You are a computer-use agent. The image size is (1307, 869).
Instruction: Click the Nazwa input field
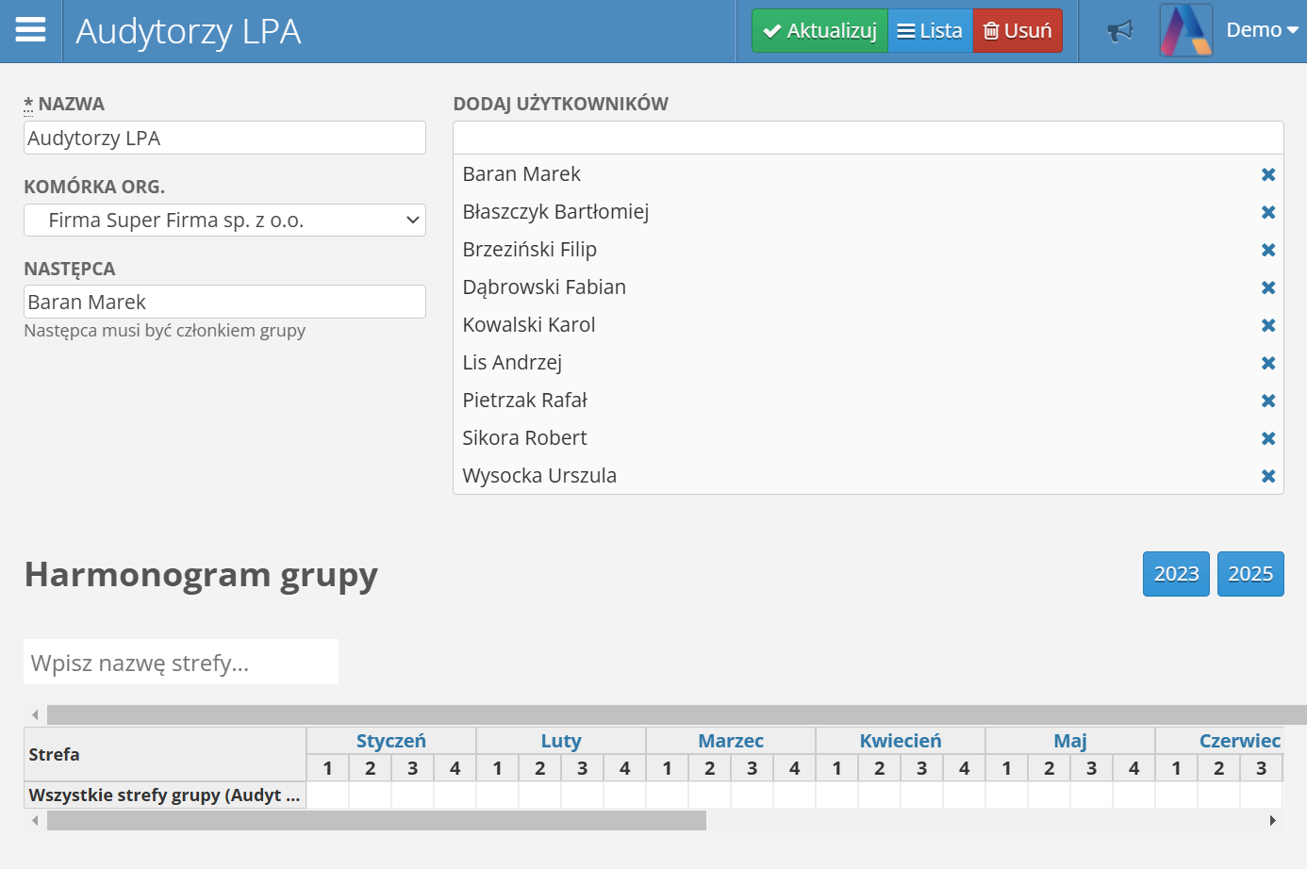[x=224, y=139]
